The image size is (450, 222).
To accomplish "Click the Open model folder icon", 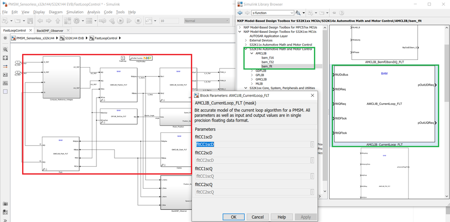I will pyautogui.click(x=18, y=21).
